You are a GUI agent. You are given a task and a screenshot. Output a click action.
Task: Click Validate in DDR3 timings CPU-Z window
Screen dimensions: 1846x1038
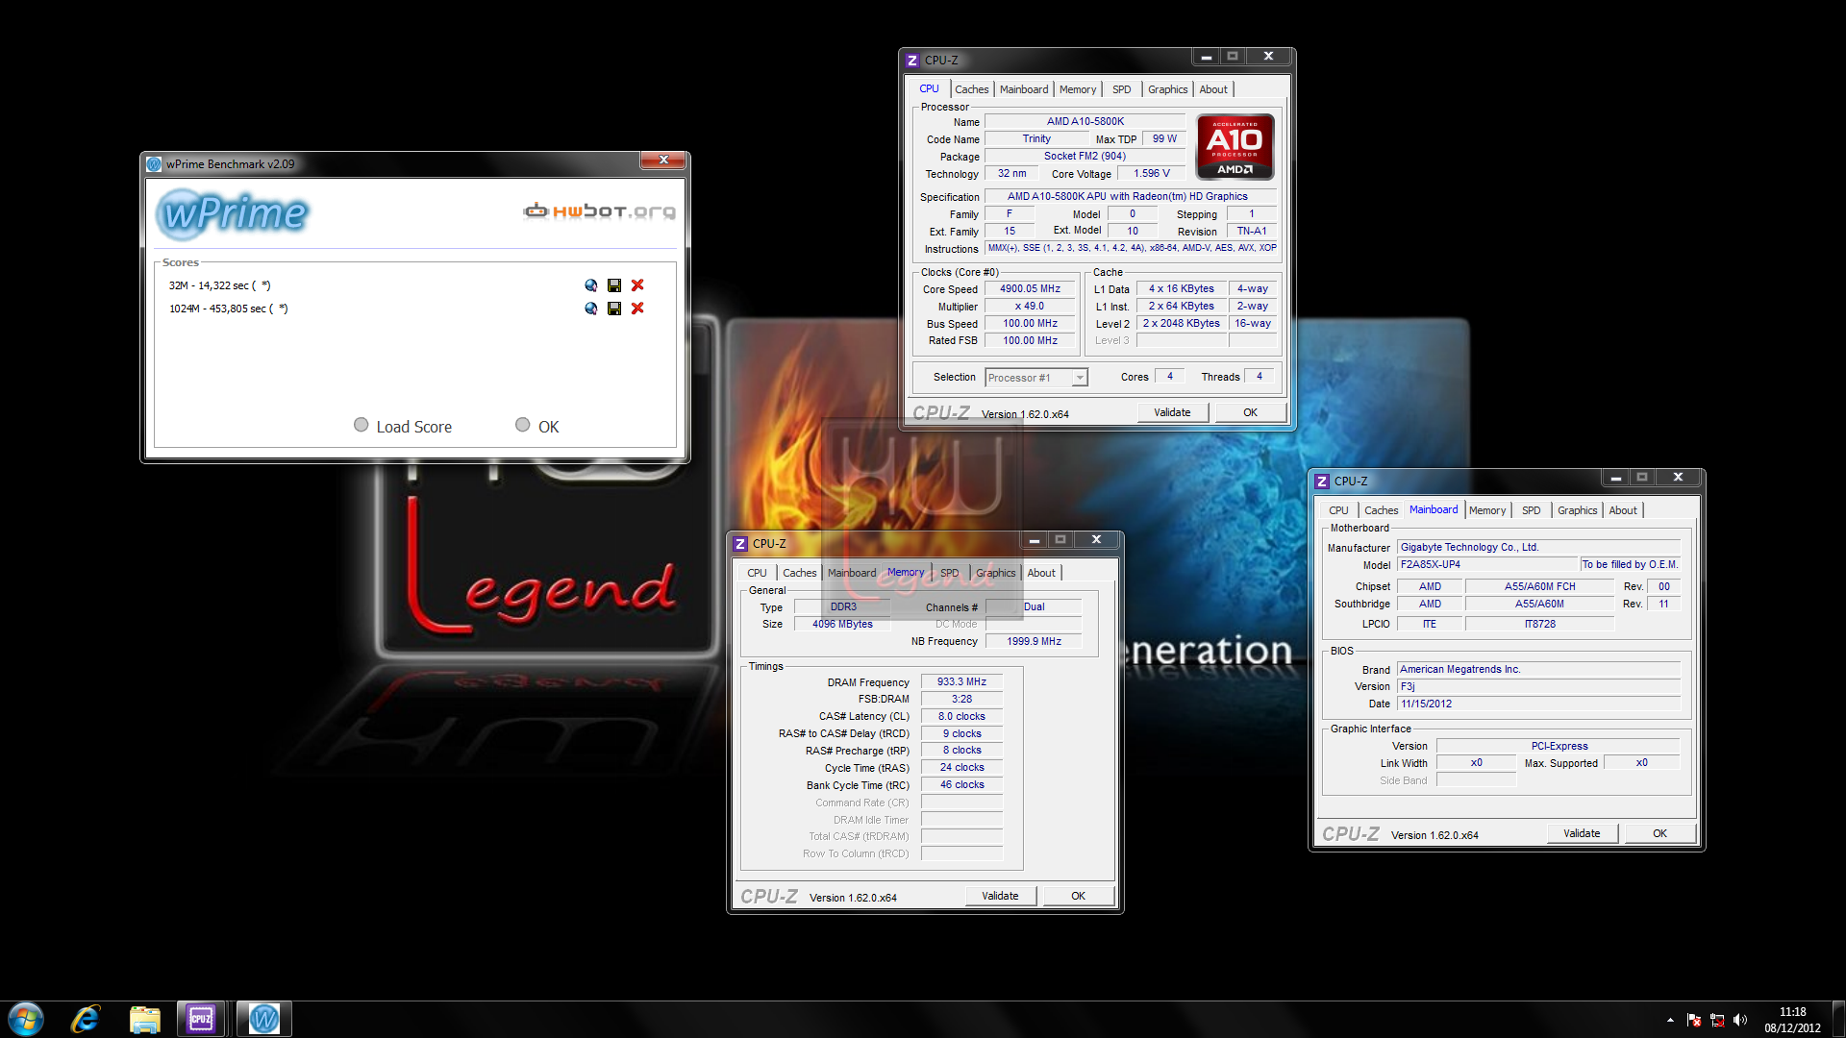[x=1000, y=896]
